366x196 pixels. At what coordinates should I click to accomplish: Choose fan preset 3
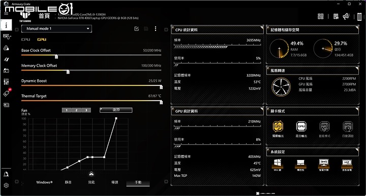coord(86,110)
